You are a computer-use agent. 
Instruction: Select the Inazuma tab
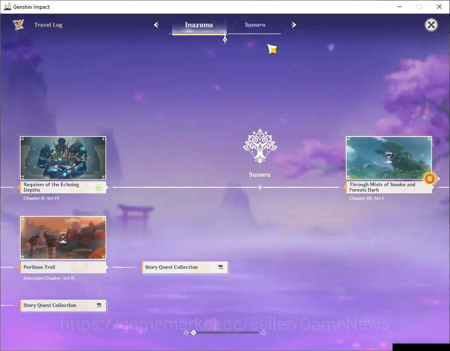[x=199, y=25]
